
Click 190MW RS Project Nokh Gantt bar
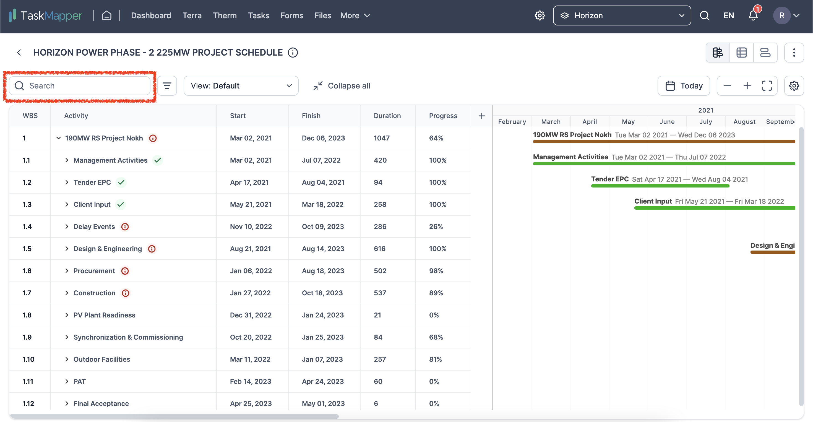(x=664, y=142)
